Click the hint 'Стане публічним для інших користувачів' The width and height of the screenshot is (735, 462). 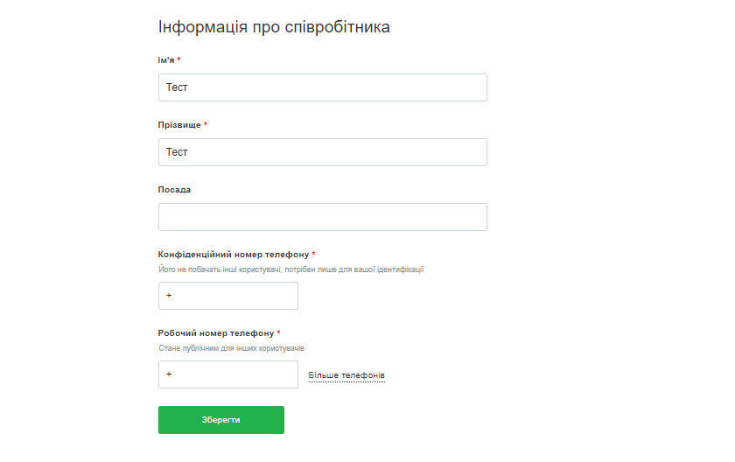(x=231, y=348)
